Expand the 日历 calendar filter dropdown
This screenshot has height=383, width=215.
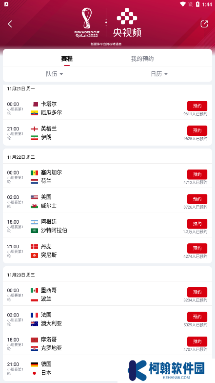pyautogui.click(x=159, y=74)
